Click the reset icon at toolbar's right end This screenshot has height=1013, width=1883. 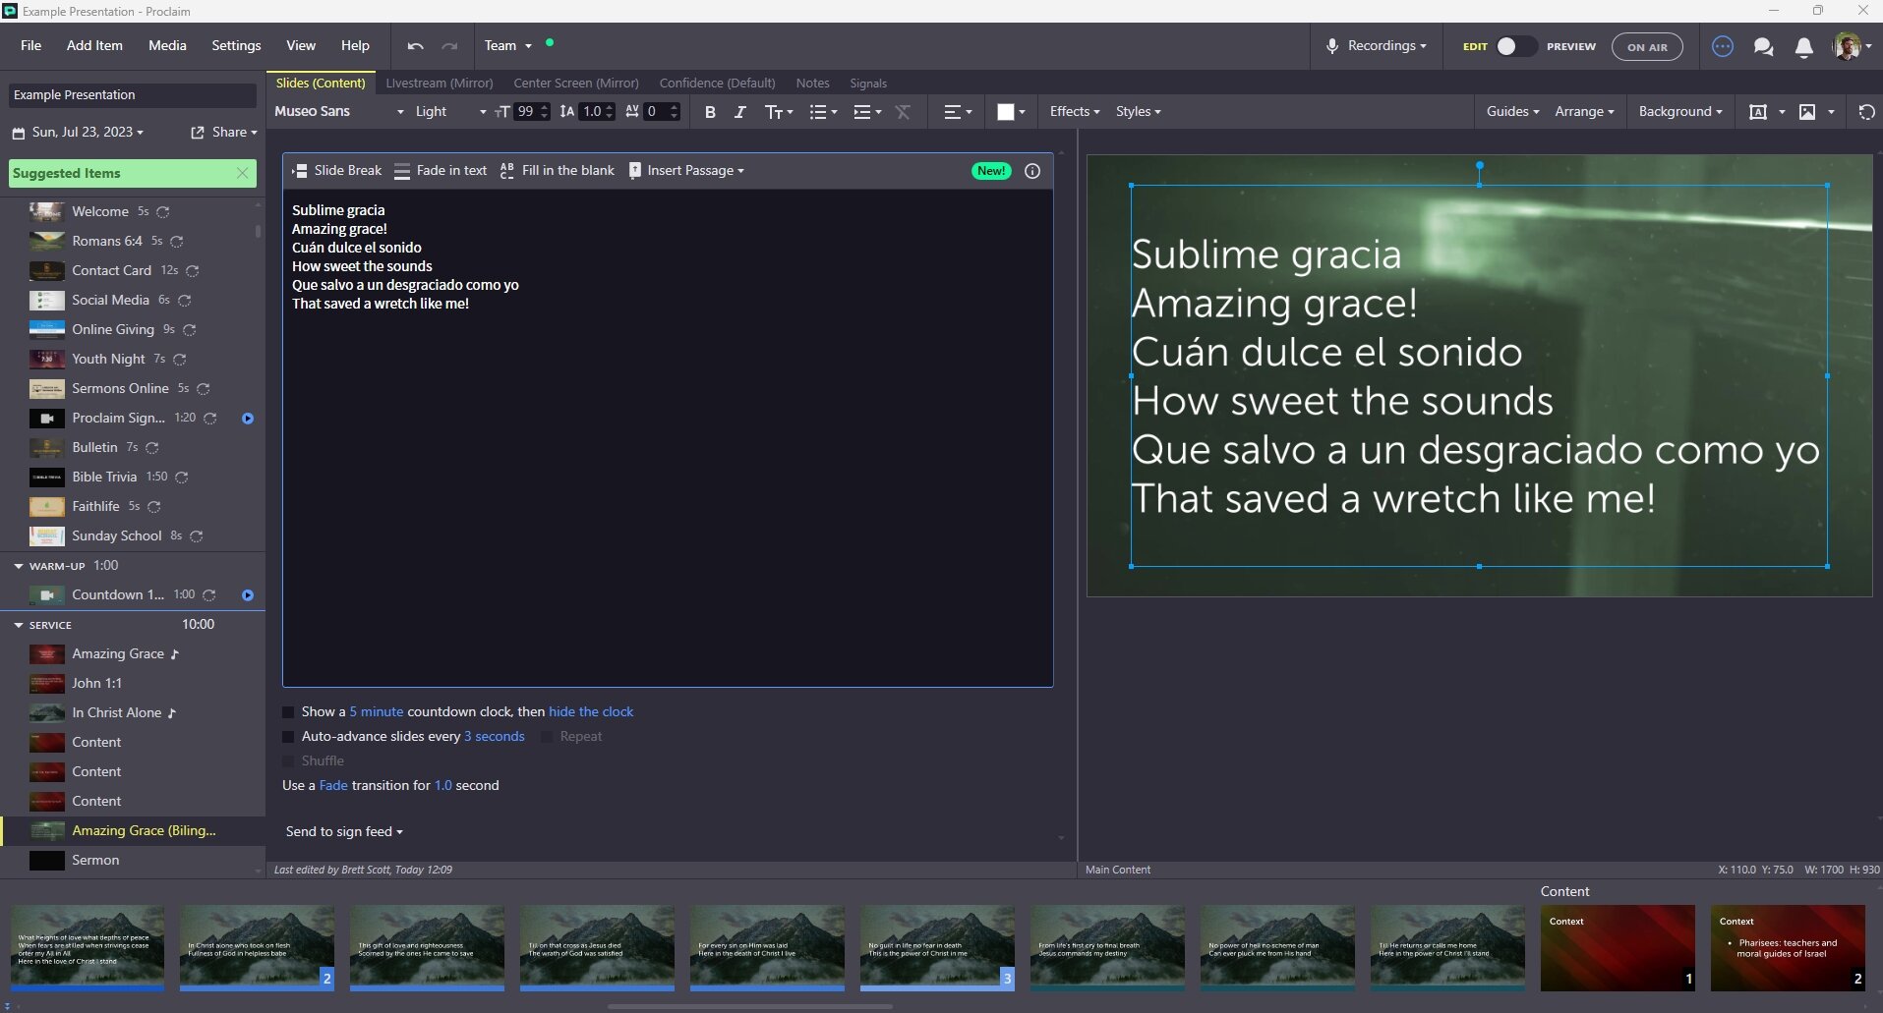coord(1866,112)
